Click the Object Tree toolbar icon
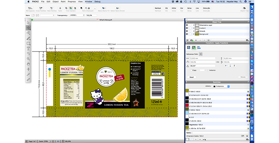 coord(244,8)
